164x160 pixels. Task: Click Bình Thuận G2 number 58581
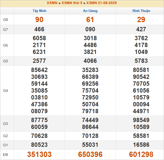141,136
